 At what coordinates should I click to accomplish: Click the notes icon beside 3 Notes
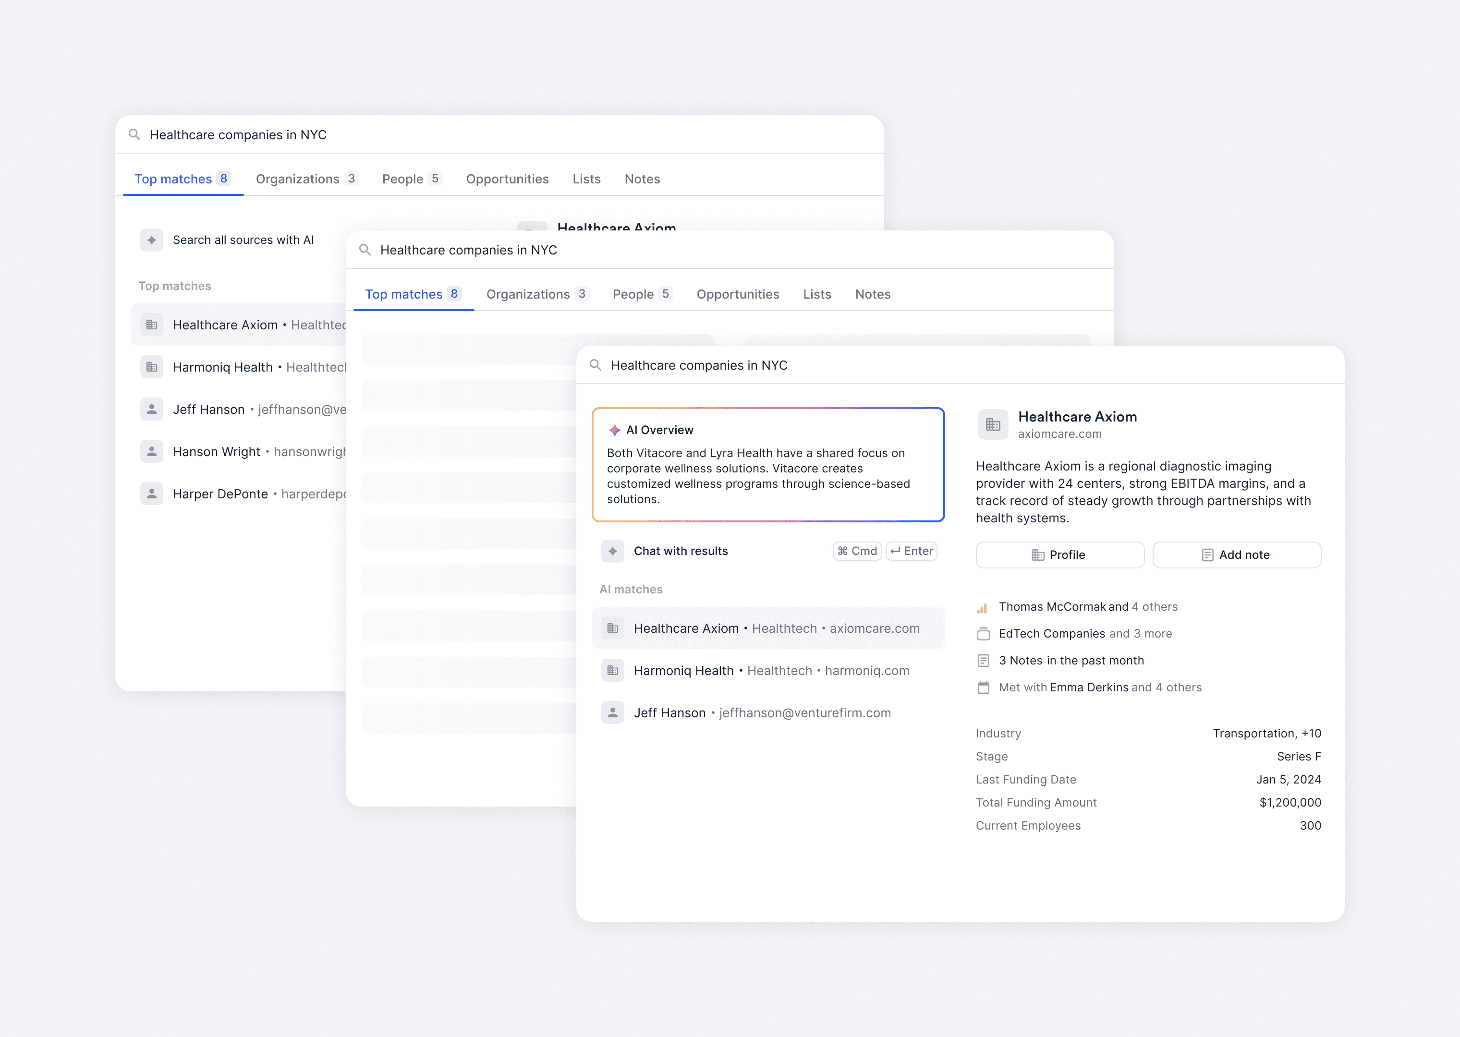tap(984, 661)
